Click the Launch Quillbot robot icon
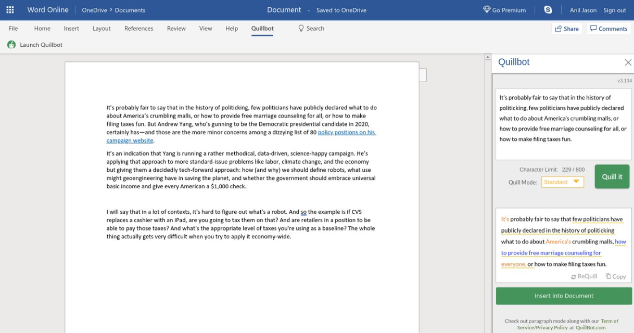Image resolution: width=634 pixels, height=333 pixels. (x=11, y=45)
